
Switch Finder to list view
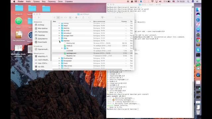coord(58,18)
